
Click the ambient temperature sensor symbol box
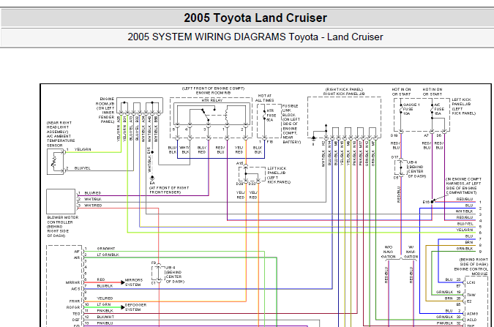55,162
